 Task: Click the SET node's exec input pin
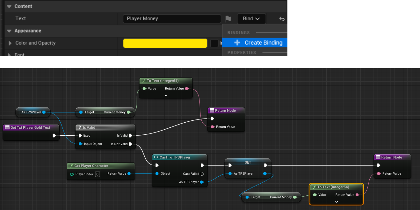coord(230,165)
